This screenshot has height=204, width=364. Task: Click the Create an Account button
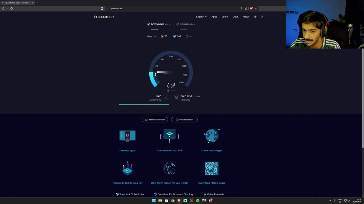pos(155,120)
